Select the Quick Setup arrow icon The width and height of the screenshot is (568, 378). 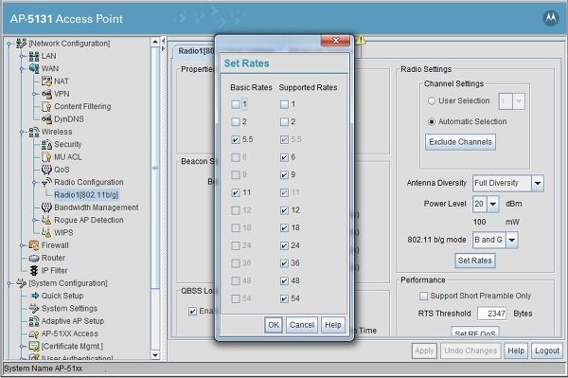tap(34, 296)
